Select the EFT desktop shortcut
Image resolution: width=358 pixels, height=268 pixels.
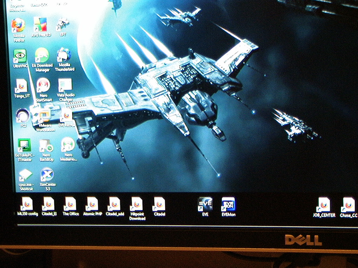coord(63,27)
